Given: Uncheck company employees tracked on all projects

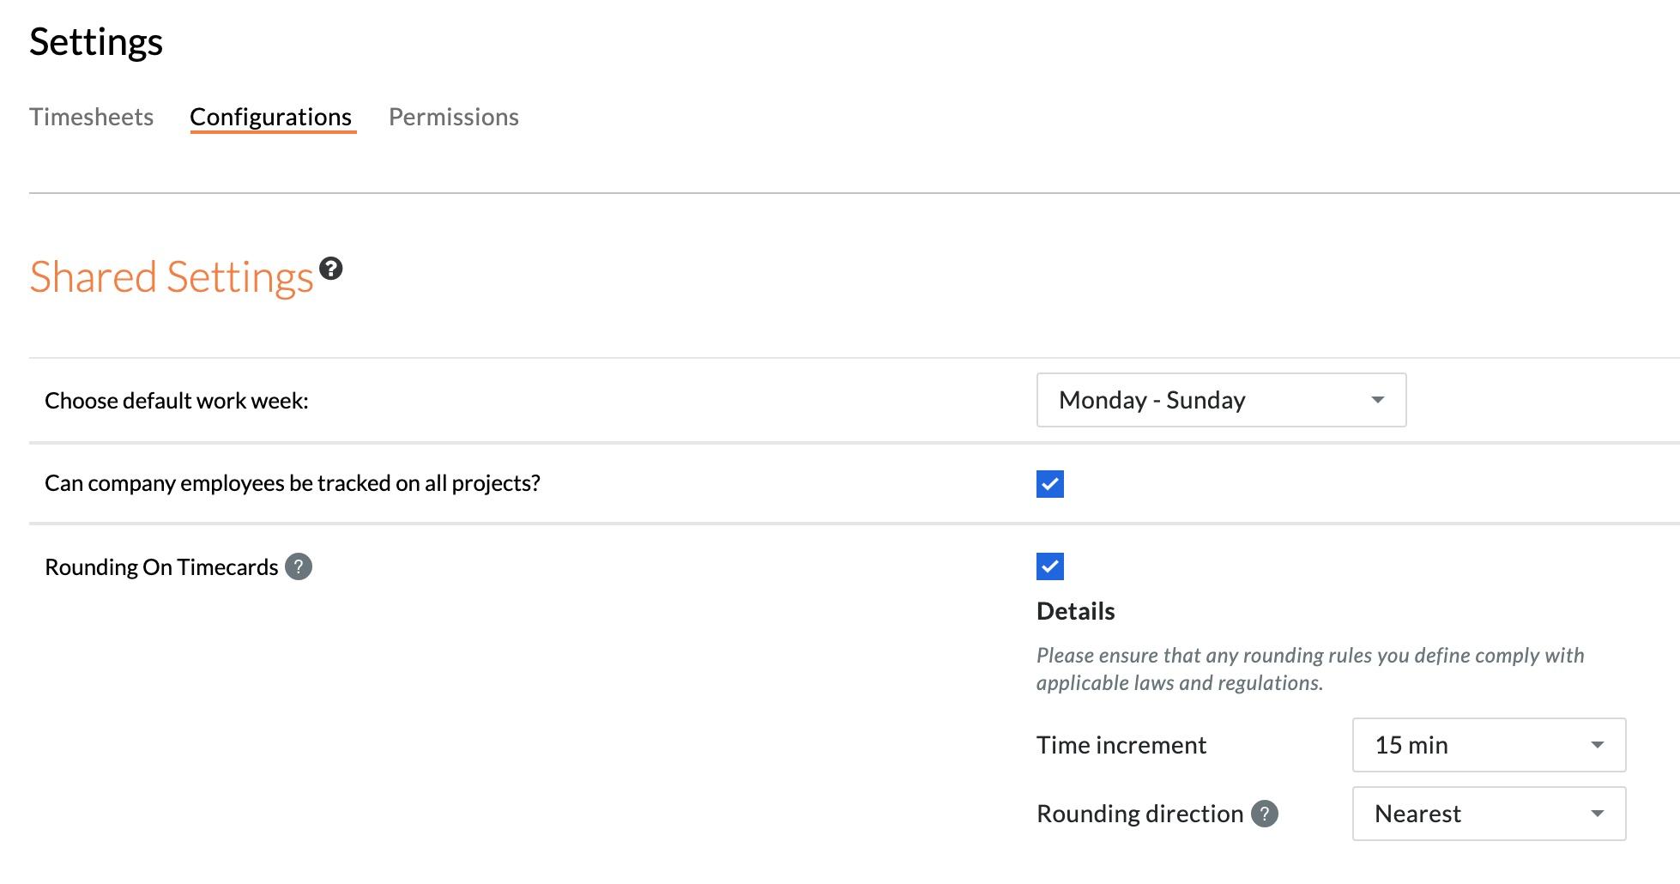Looking at the screenshot, I should pyautogui.click(x=1050, y=484).
